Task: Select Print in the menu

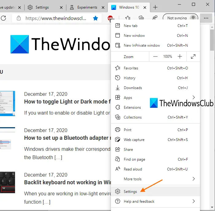Action: pos(155,130)
